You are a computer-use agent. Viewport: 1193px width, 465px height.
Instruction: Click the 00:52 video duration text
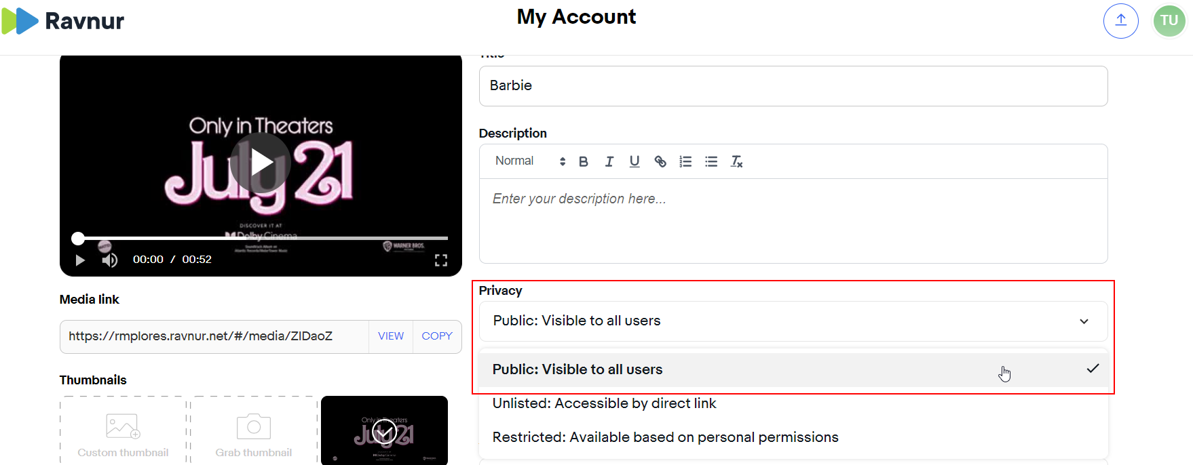pos(197,260)
